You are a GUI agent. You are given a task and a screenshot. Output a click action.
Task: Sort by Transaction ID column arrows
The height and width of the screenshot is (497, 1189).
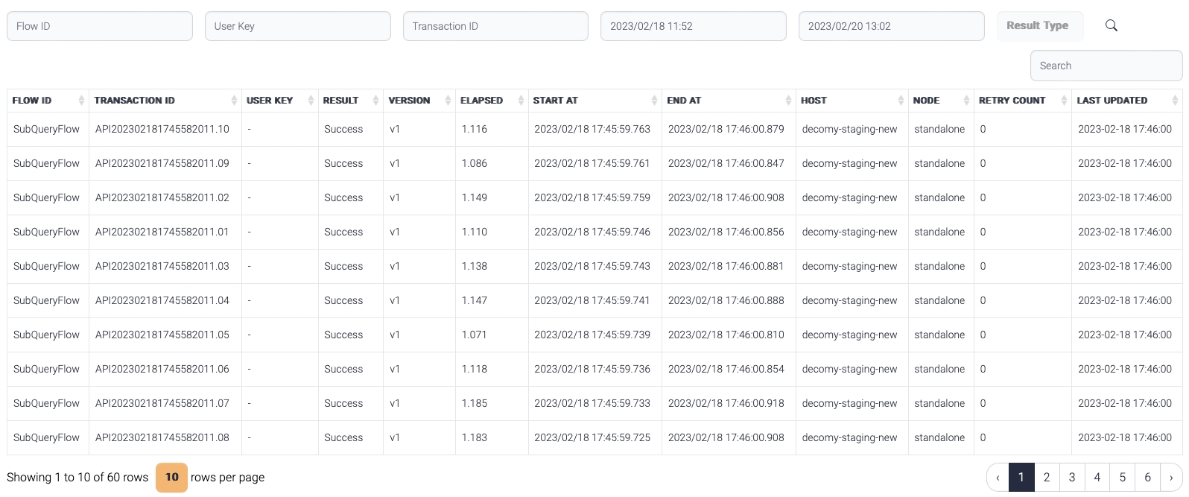[235, 101]
